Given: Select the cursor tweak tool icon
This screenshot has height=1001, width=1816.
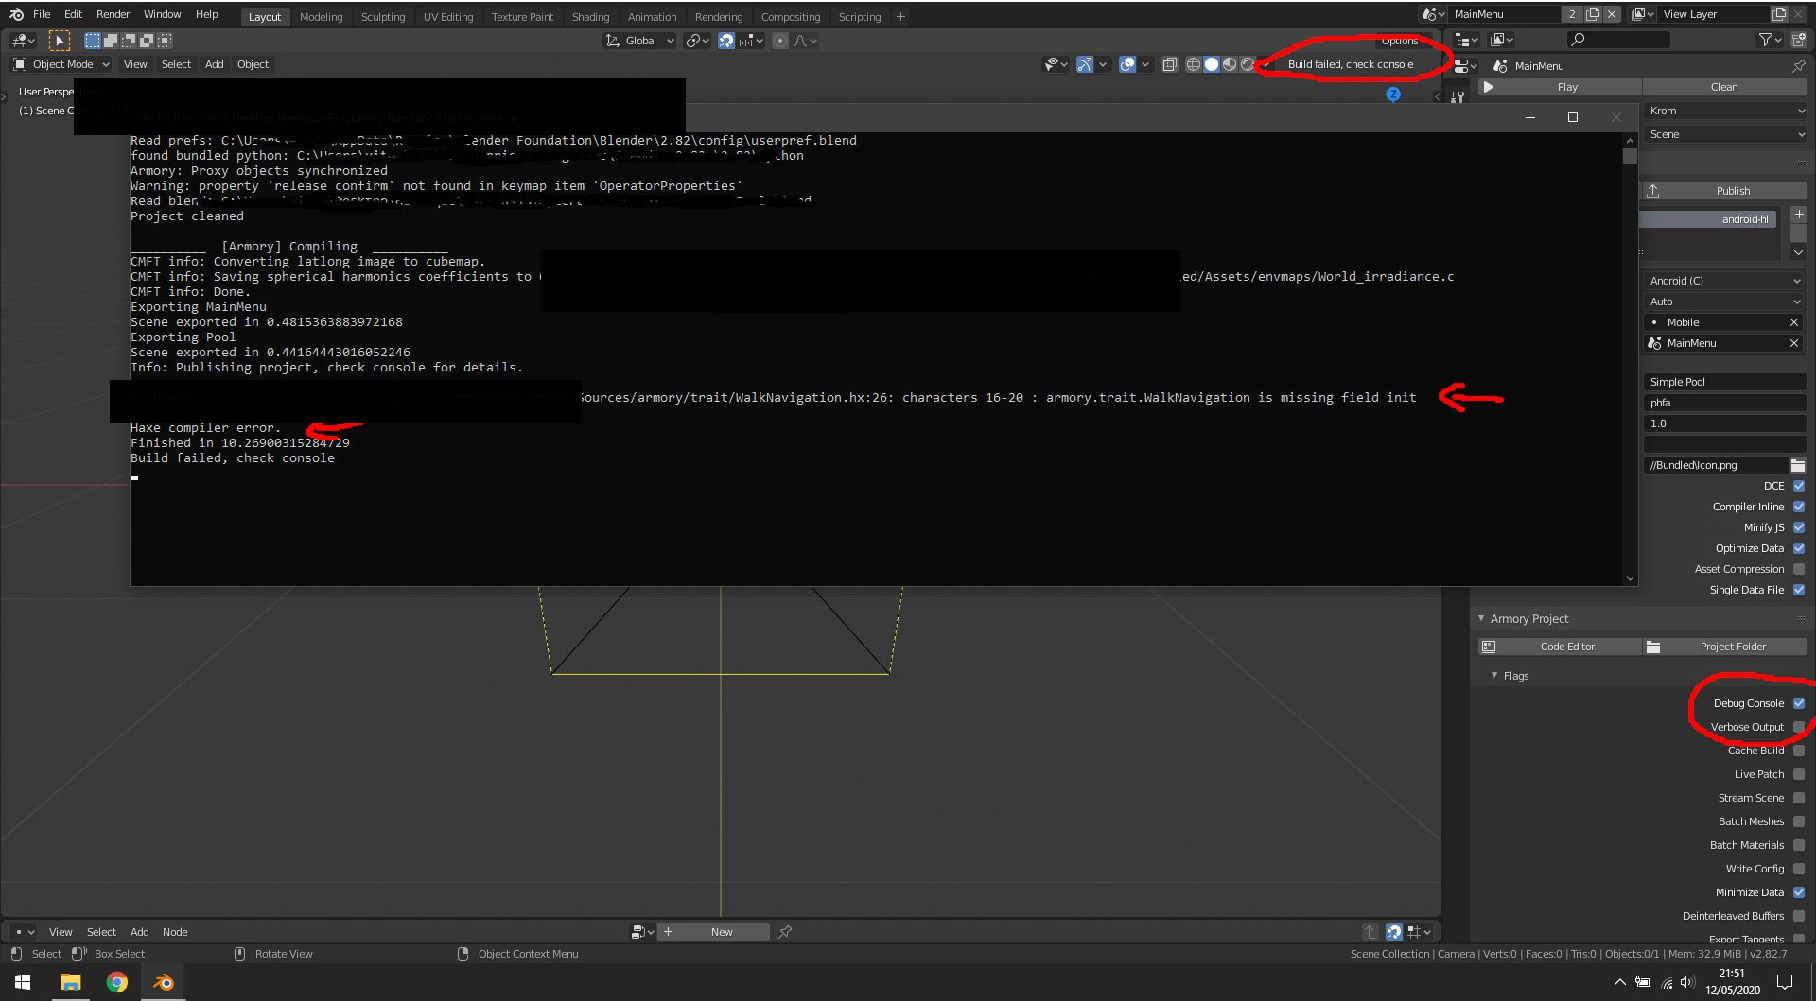Looking at the screenshot, I should coord(59,41).
